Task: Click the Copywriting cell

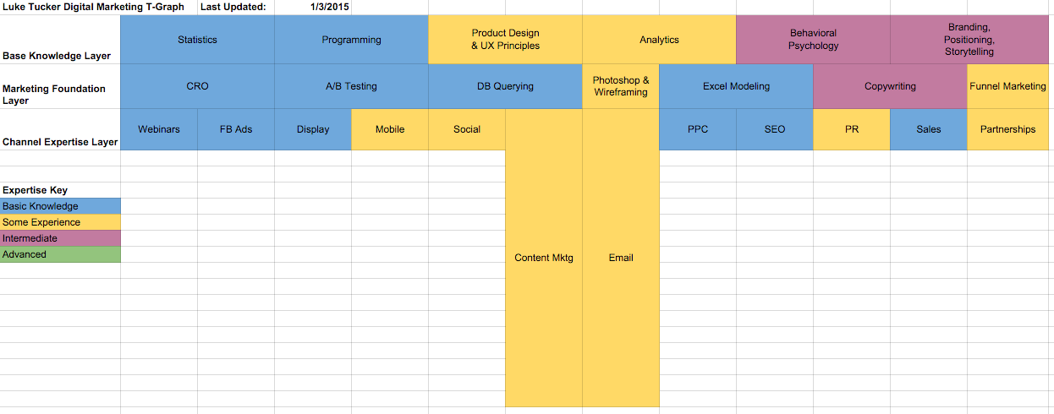Action: (x=890, y=86)
